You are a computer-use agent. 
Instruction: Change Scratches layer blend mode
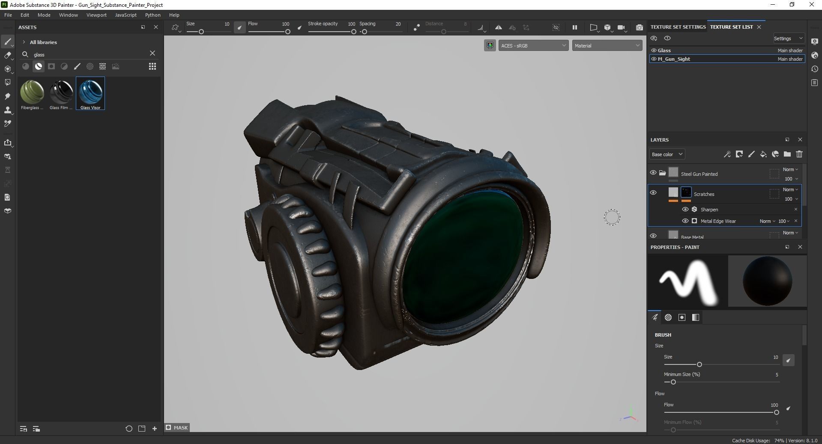[790, 189]
